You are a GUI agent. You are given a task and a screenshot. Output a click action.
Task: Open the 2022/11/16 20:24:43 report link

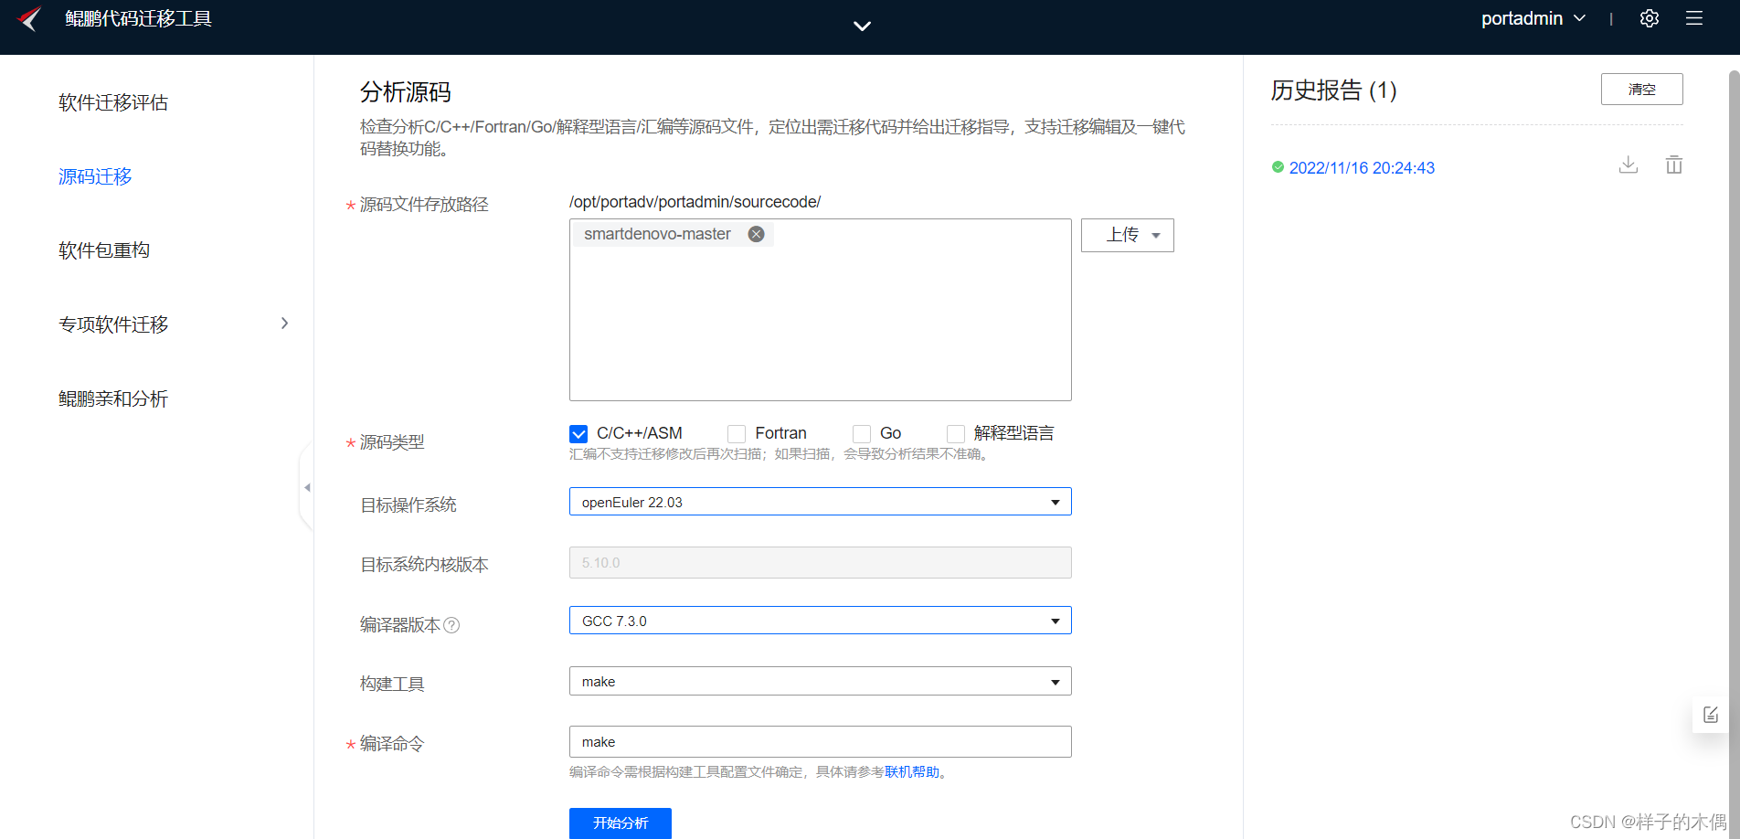click(x=1362, y=168)
